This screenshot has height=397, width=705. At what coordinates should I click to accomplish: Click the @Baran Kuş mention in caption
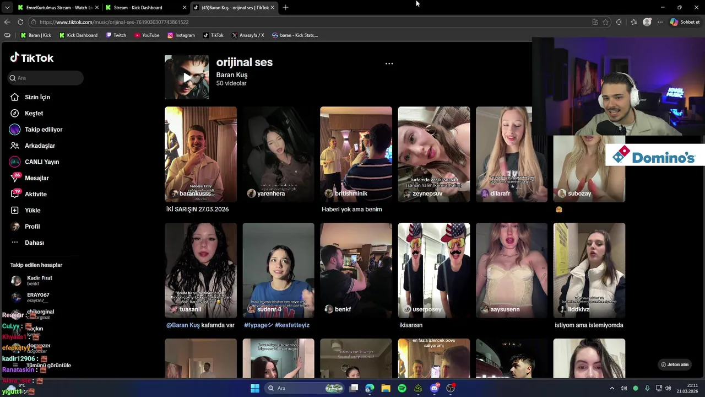click(x=183, y=325)
